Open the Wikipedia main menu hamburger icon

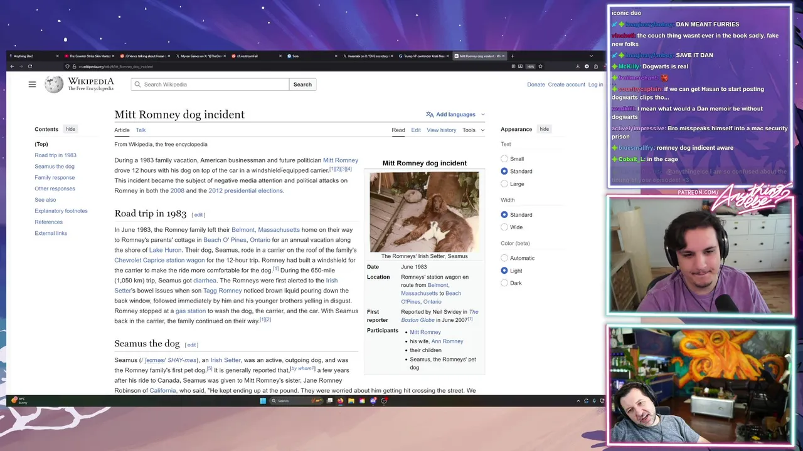point(32,85)
